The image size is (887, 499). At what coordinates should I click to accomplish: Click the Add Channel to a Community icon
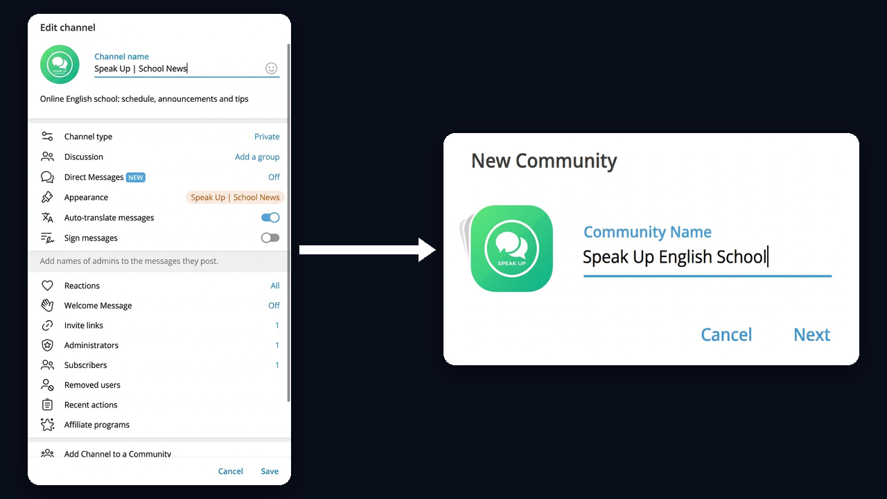(x=47, y=453)
